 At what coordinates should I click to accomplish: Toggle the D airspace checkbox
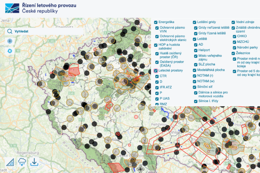[157, 82]
